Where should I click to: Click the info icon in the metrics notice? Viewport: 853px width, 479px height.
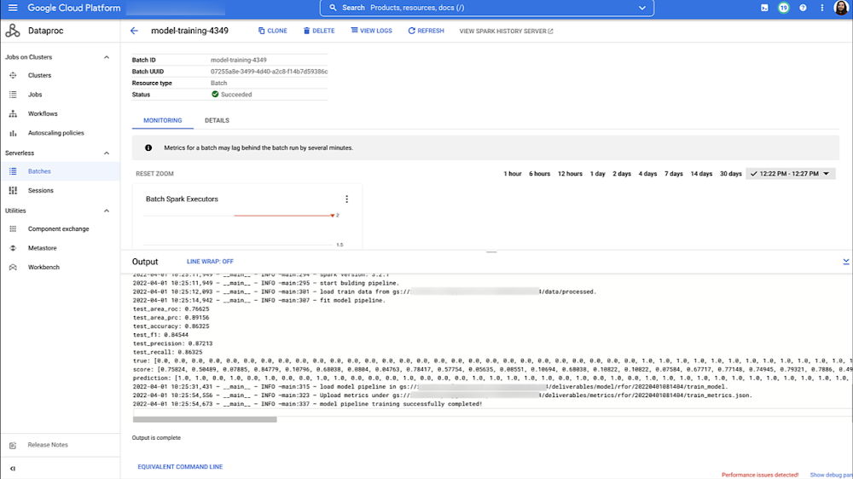(x=148, y=148)
